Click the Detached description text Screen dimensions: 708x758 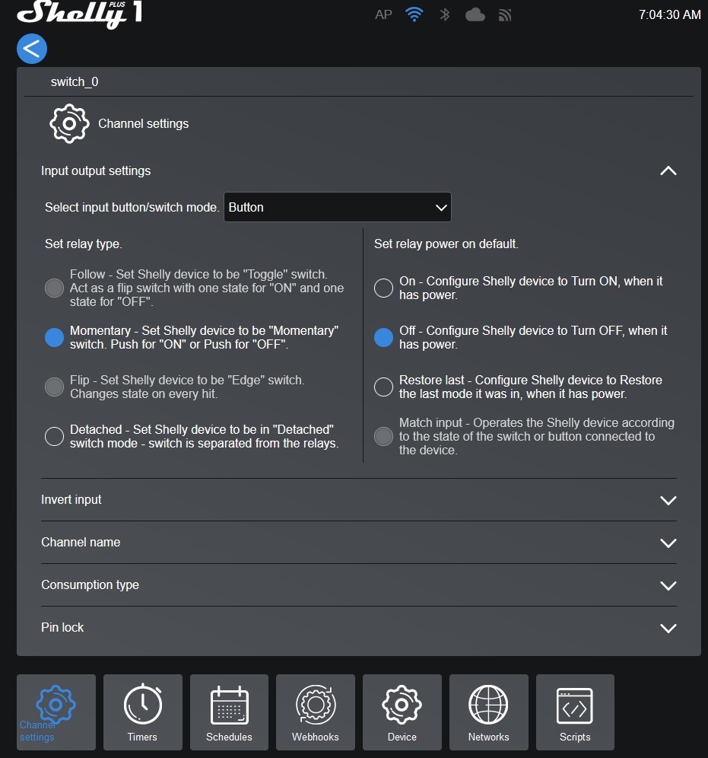tap(205, 437)
